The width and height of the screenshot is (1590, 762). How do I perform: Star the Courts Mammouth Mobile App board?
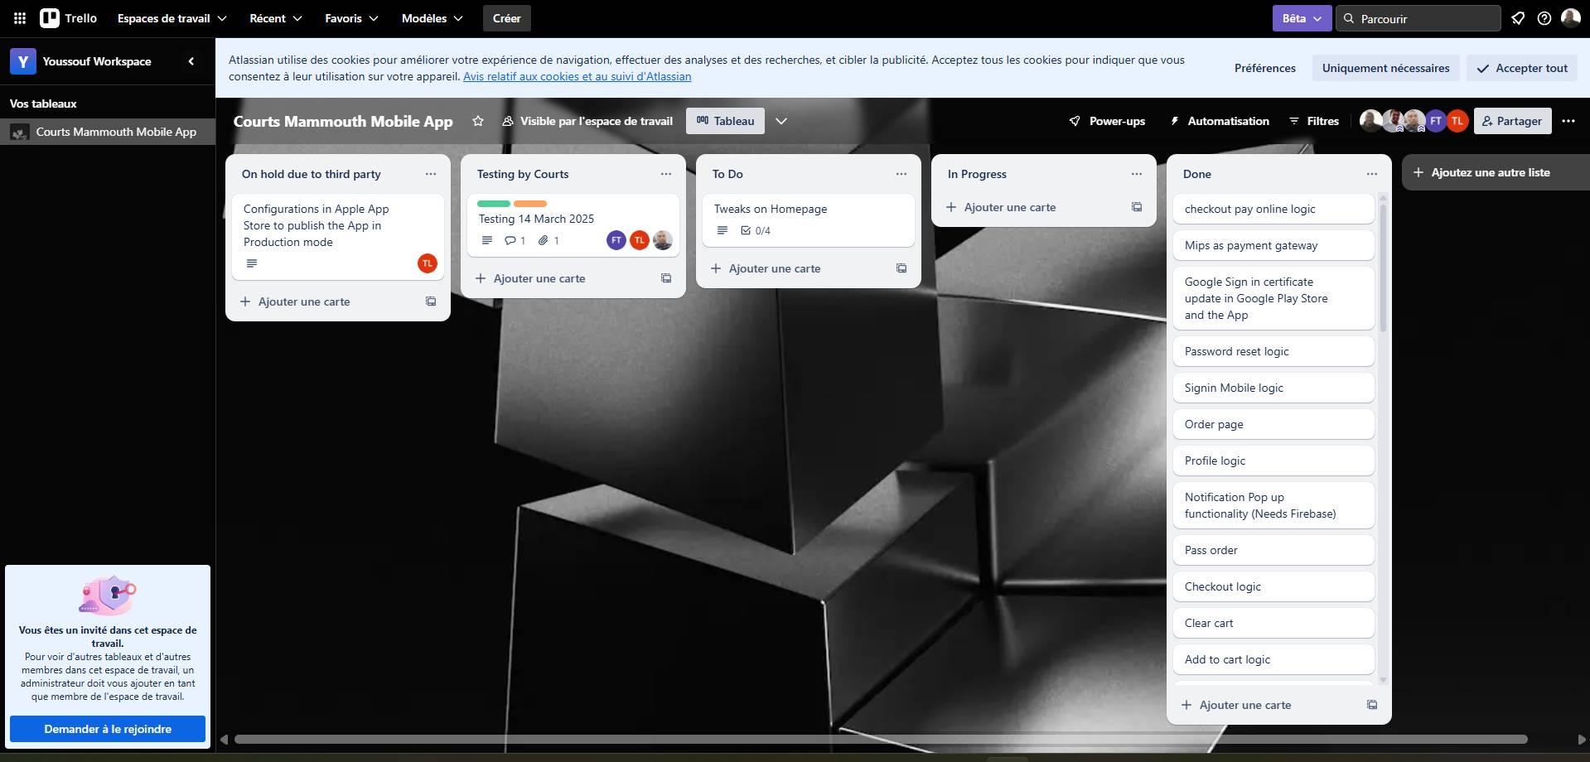pyautogui.click(x=478, y=121)
